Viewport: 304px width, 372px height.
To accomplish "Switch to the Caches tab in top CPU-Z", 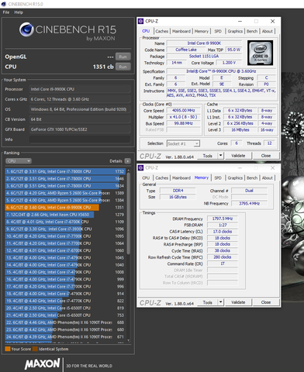I will (162, 31).
